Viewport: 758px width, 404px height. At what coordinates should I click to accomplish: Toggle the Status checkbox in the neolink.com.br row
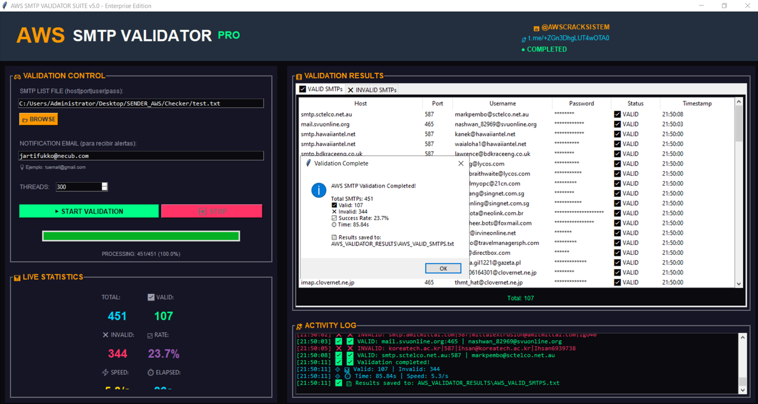point(617,213)
